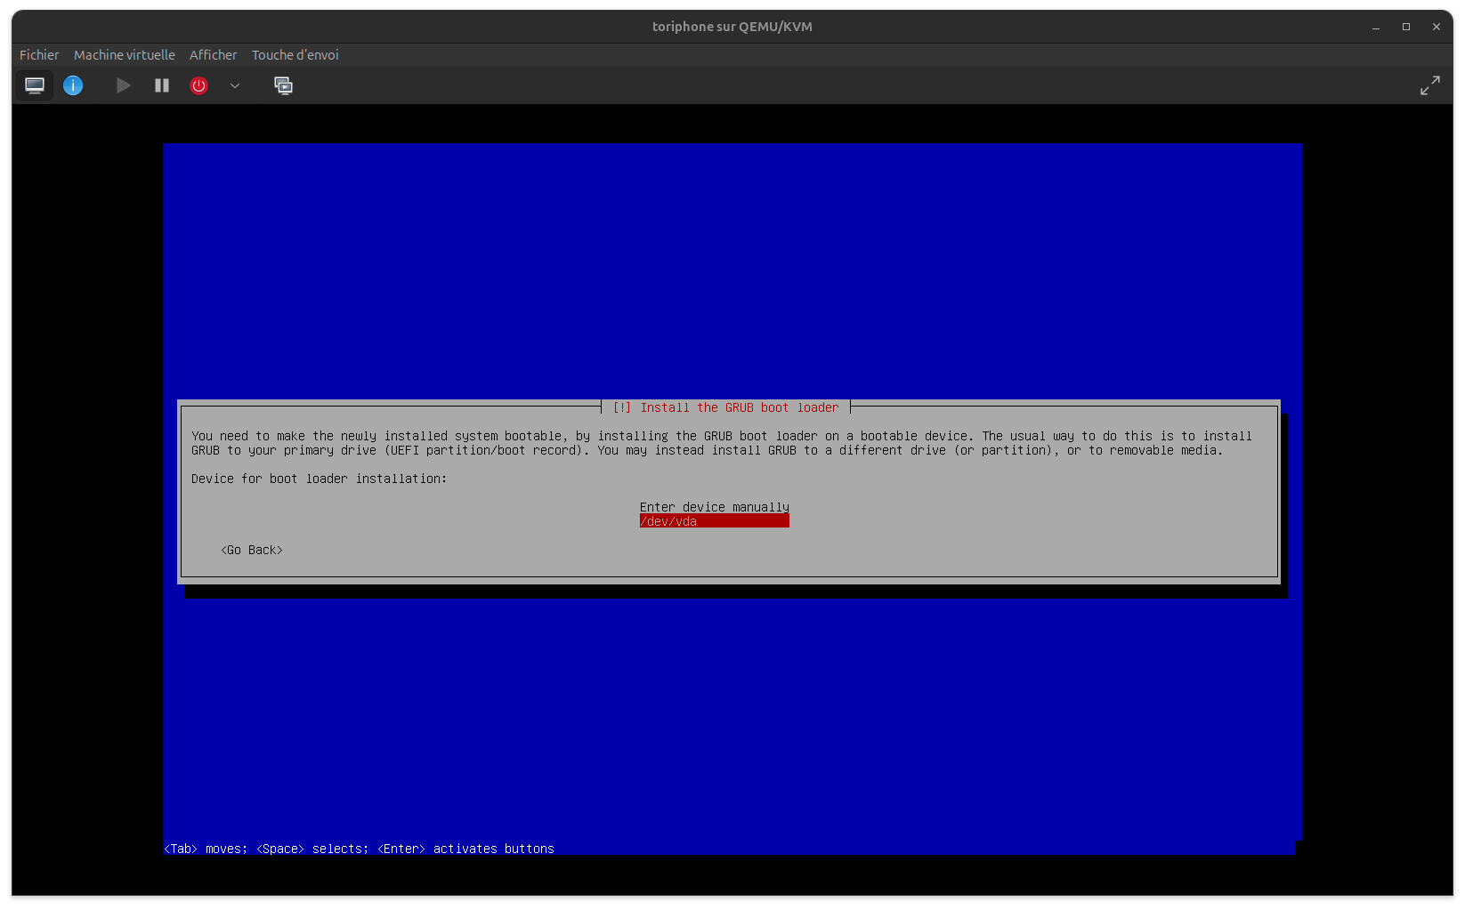This screenshot has height=910, width=1465.
Task: Close the toriphone virtual machine window
Action: pyautogui.click(x=1437, y=27)
